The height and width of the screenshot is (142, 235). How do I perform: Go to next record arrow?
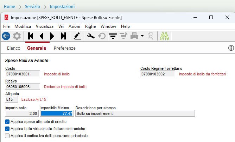point(52,36)
